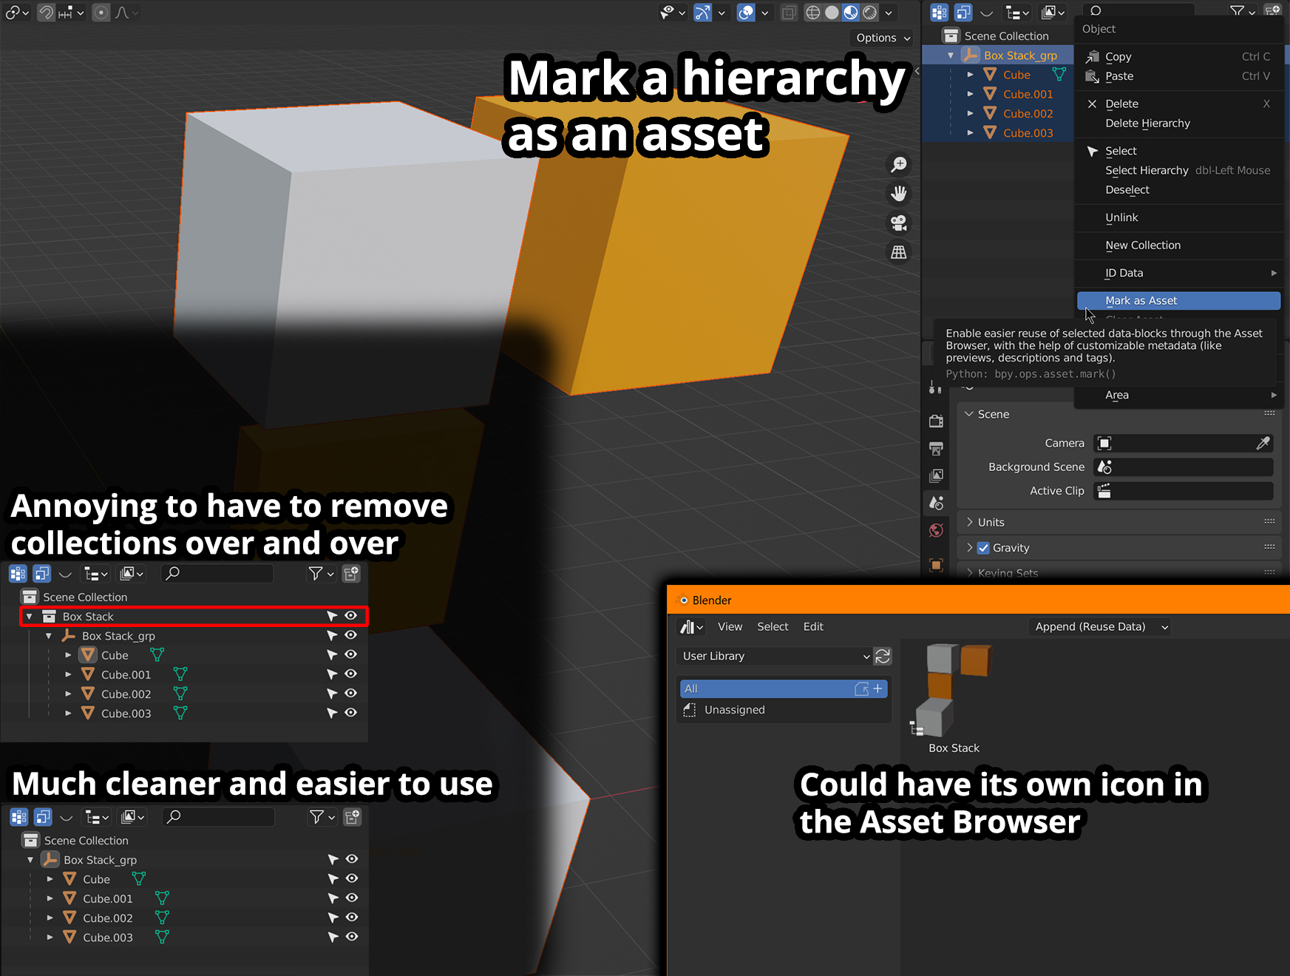
Task: Click Copy in the Object context menu
Action: pyautogui.click(x=1178, y=57)
